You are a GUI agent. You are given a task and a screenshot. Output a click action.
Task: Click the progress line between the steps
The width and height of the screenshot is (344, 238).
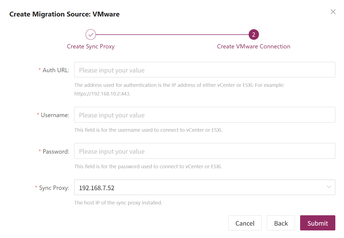[x=172, y=35]
